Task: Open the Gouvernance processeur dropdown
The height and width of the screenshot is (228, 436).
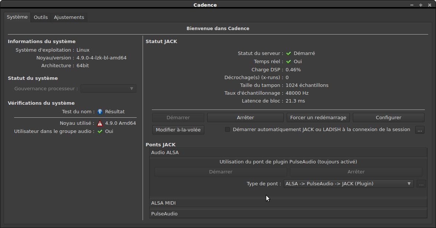Action: coord(108,88)
